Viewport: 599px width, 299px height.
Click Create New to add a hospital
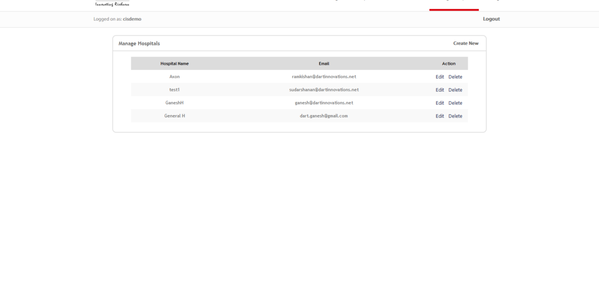click(x=465, y=43)
